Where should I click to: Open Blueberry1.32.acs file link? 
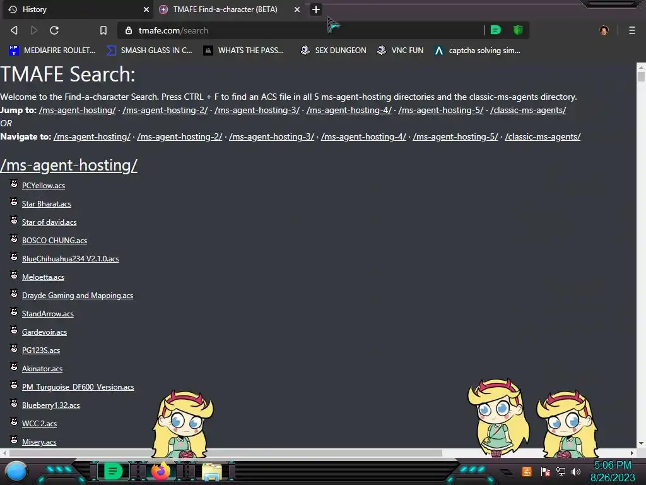click(50, 405)
